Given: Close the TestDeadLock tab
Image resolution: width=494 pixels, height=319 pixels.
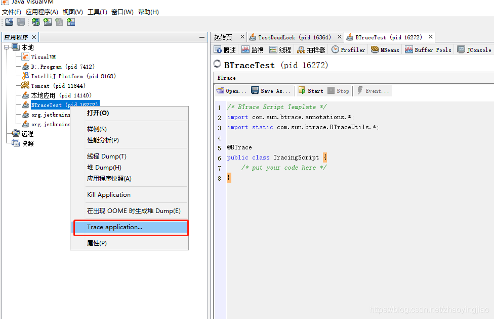Looking at the screenshot, I should click(339, 37).
